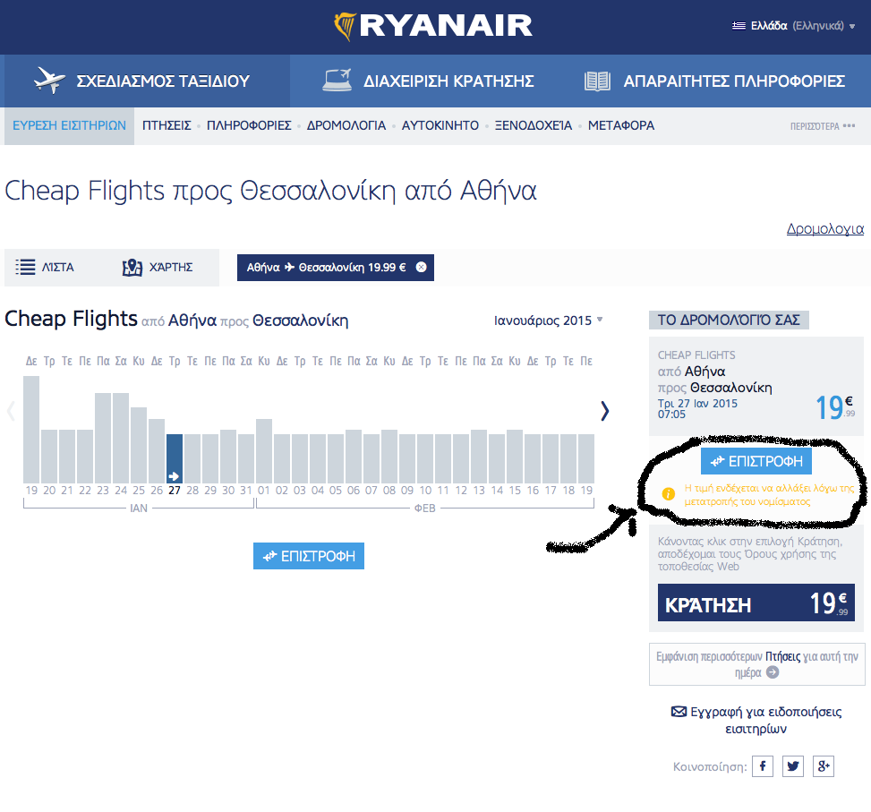
Task: Select ΠΤΗΣΕΙΣ submenu item
Action: click(167, 126)
